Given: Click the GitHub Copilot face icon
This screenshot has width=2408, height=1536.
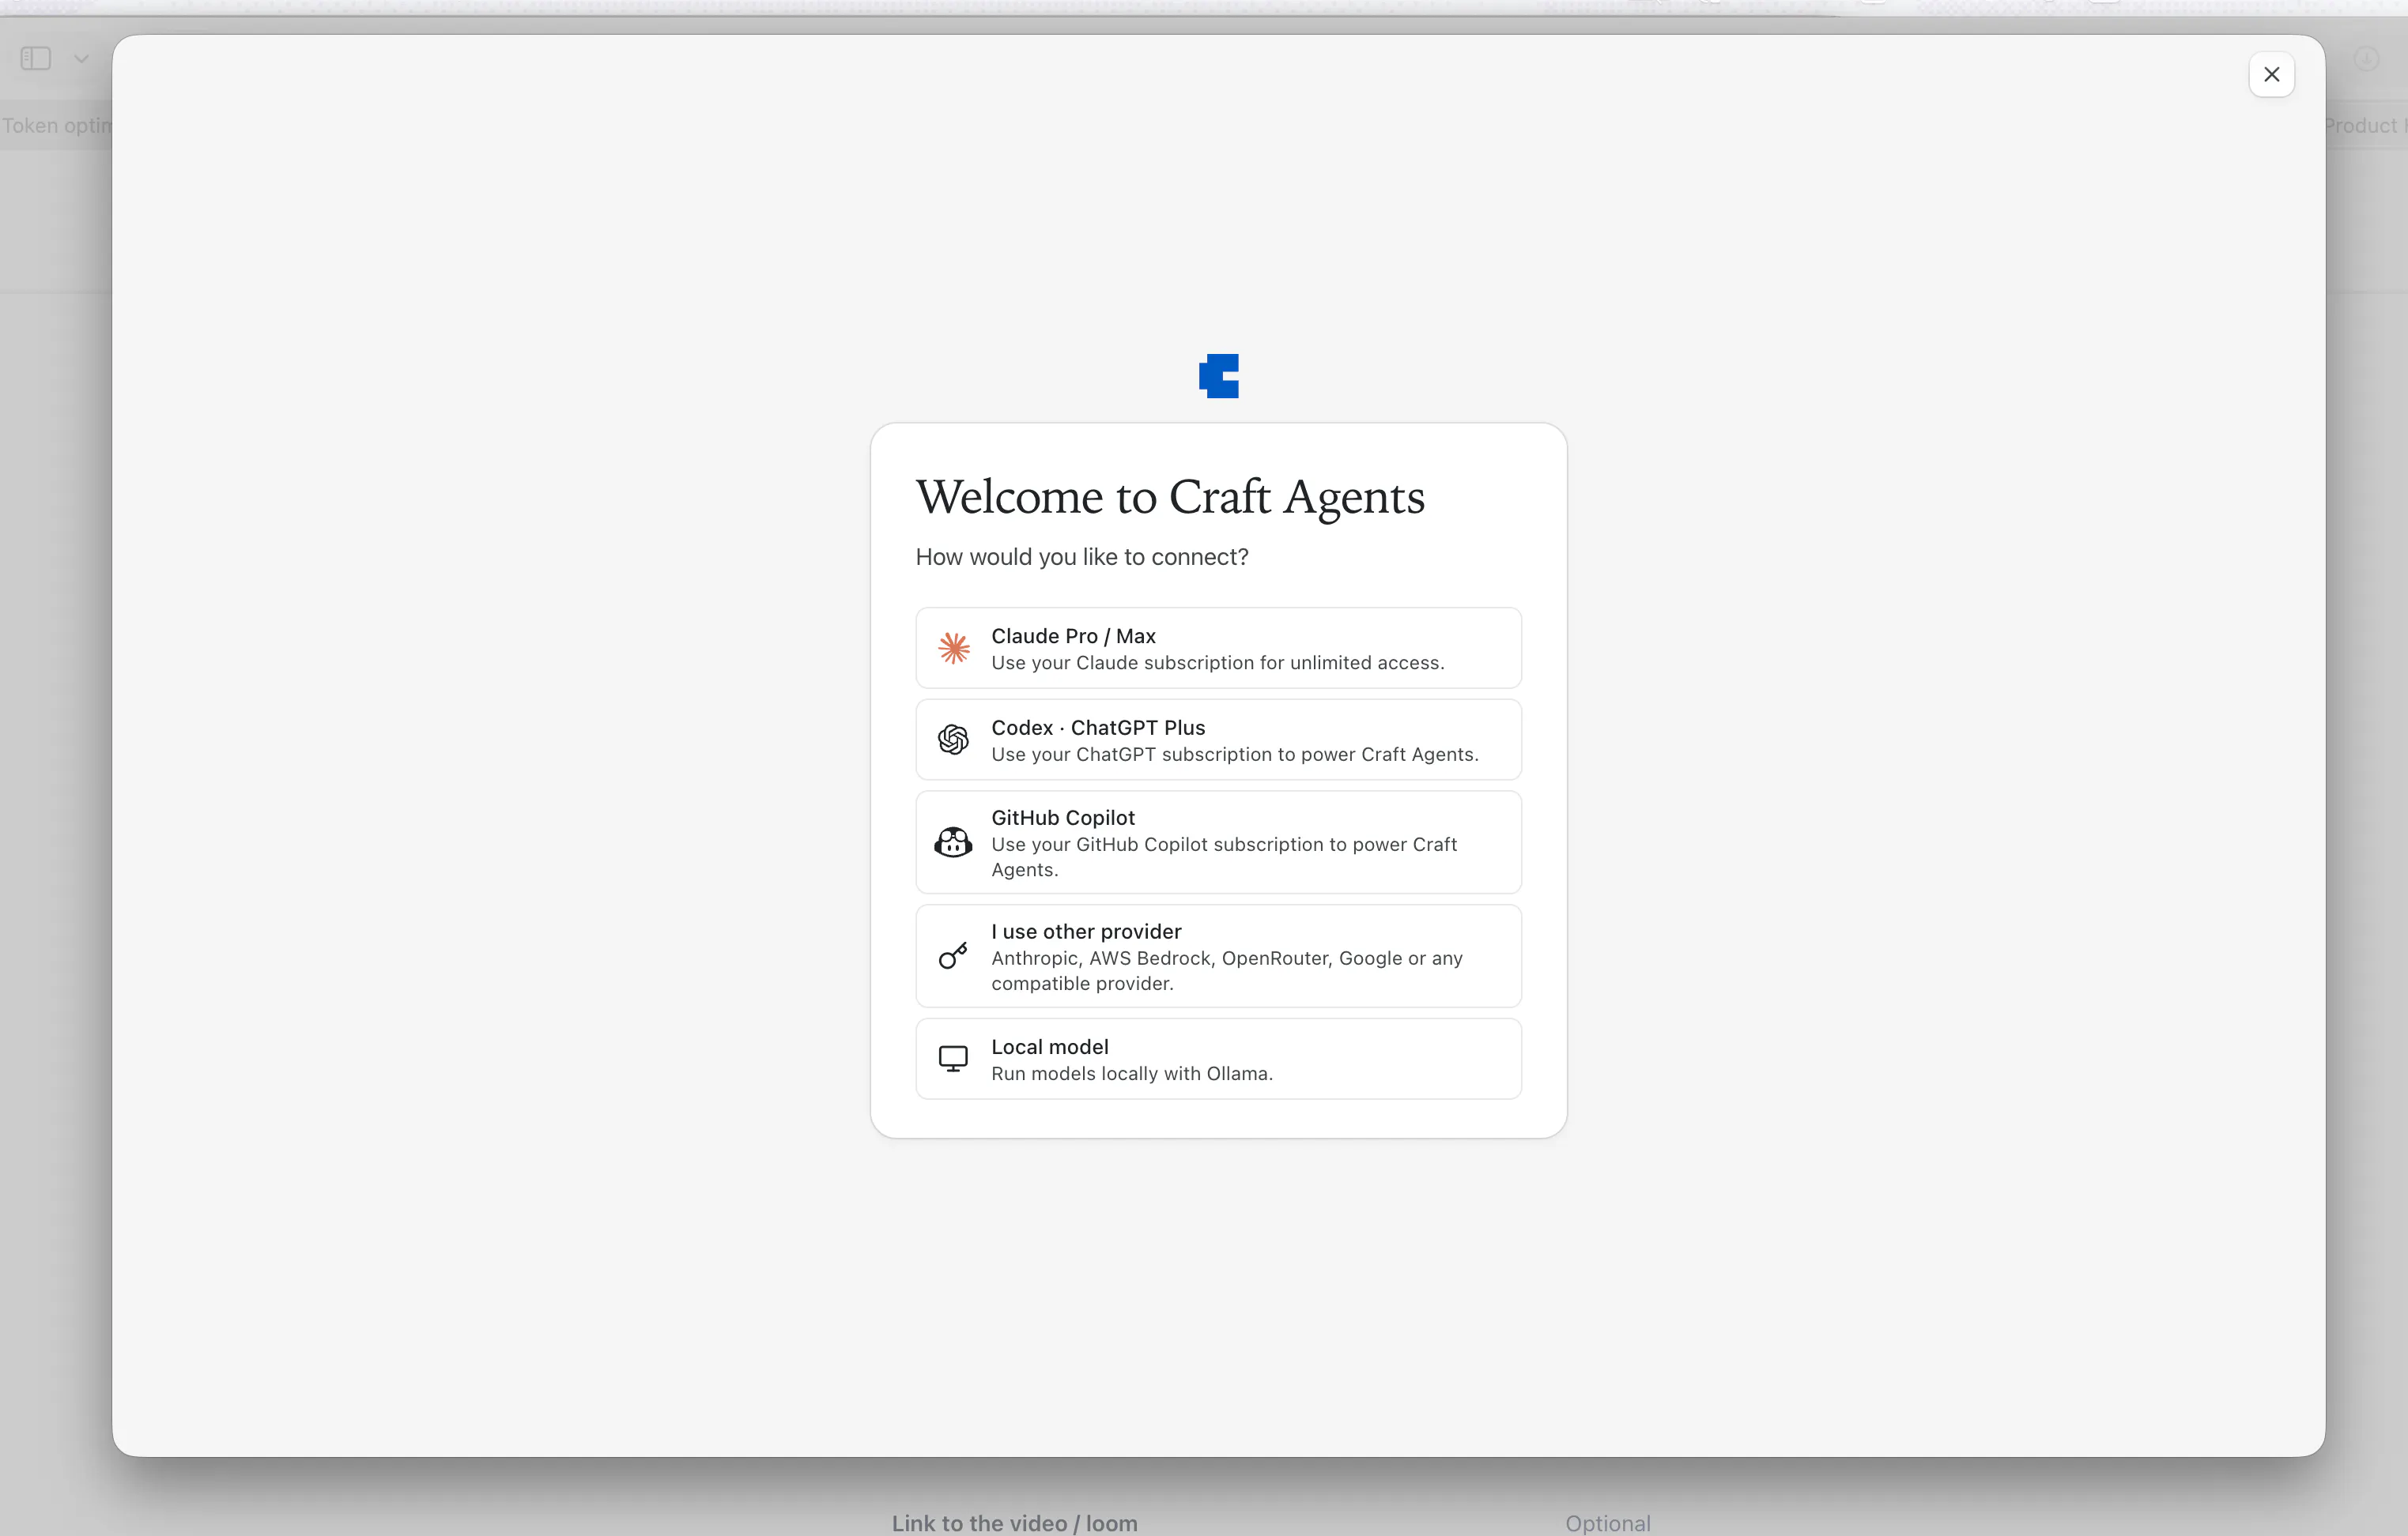Looking at the screenshot, I should tap(953, 842).
